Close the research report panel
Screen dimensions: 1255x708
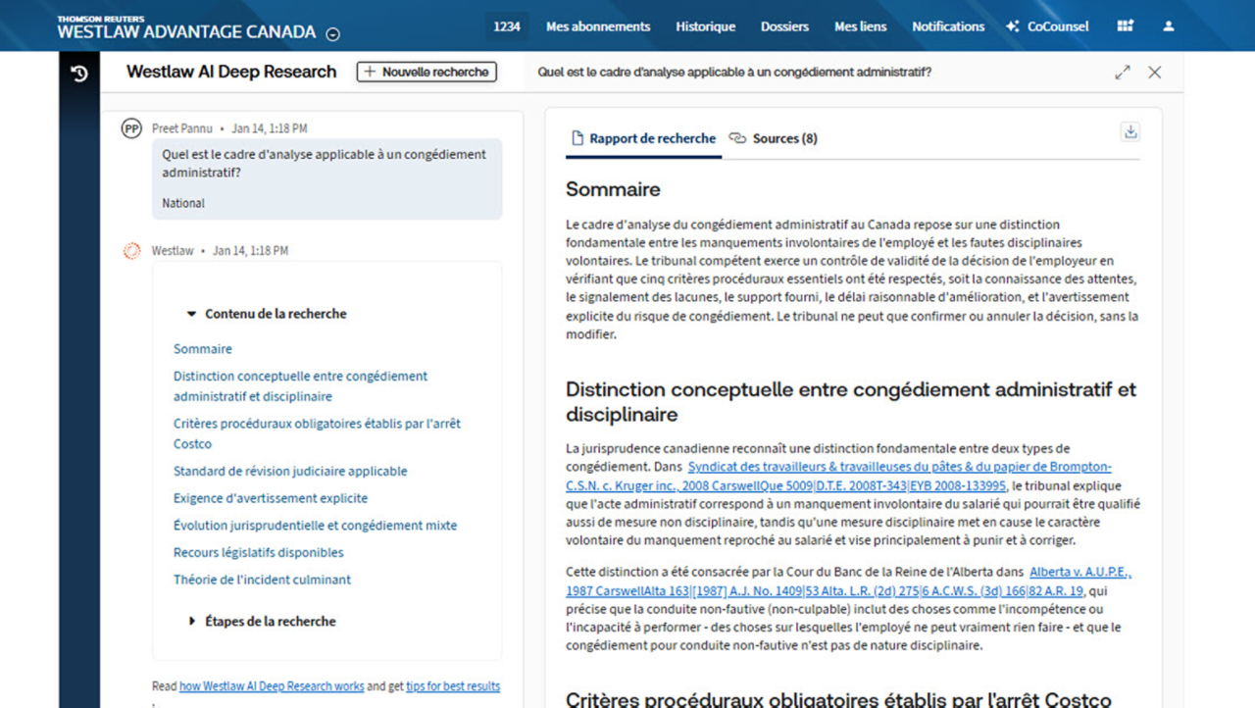[1154, 73]
